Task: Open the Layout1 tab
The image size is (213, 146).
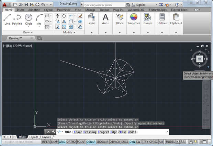Action: coord(34,137)
